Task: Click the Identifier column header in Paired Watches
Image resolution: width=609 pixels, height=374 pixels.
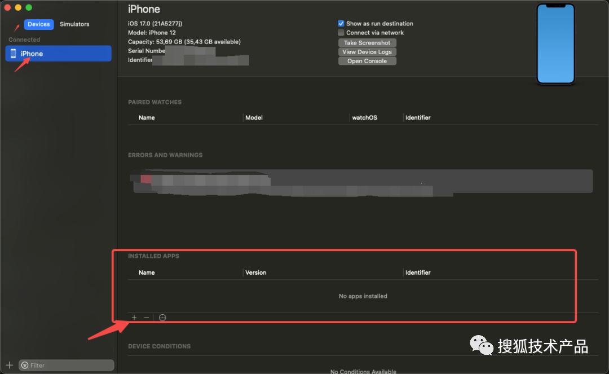Action: [x=418, y=118]
